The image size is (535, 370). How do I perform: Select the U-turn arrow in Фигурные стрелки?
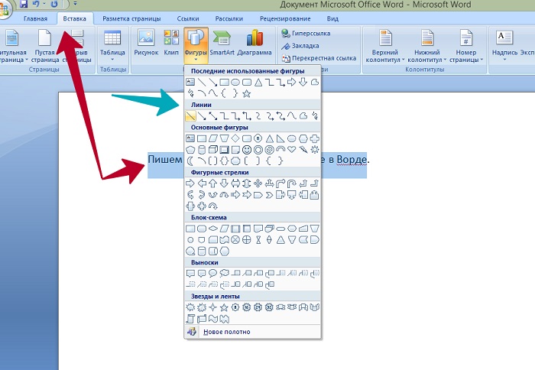coord(292,183)
